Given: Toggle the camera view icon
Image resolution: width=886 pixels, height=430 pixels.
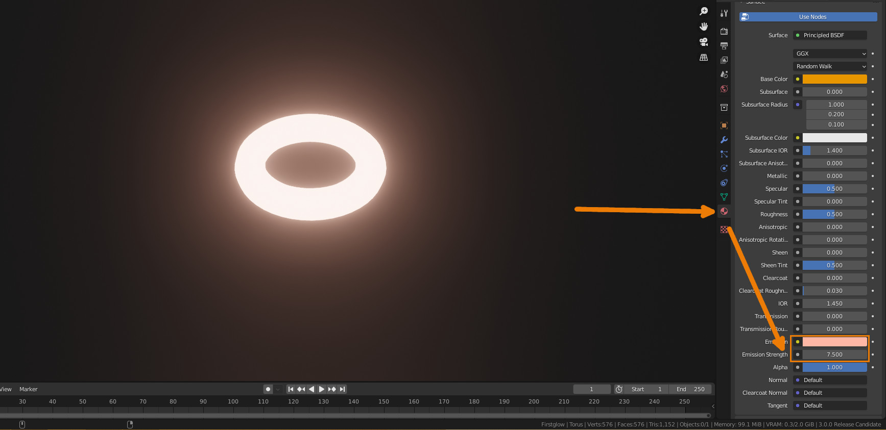Looking at the screenshot, I should tap(704, 42).
